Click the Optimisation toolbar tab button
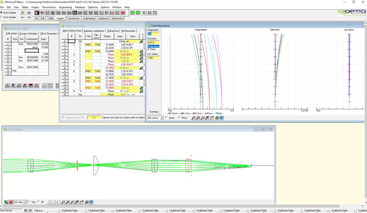 117,18
